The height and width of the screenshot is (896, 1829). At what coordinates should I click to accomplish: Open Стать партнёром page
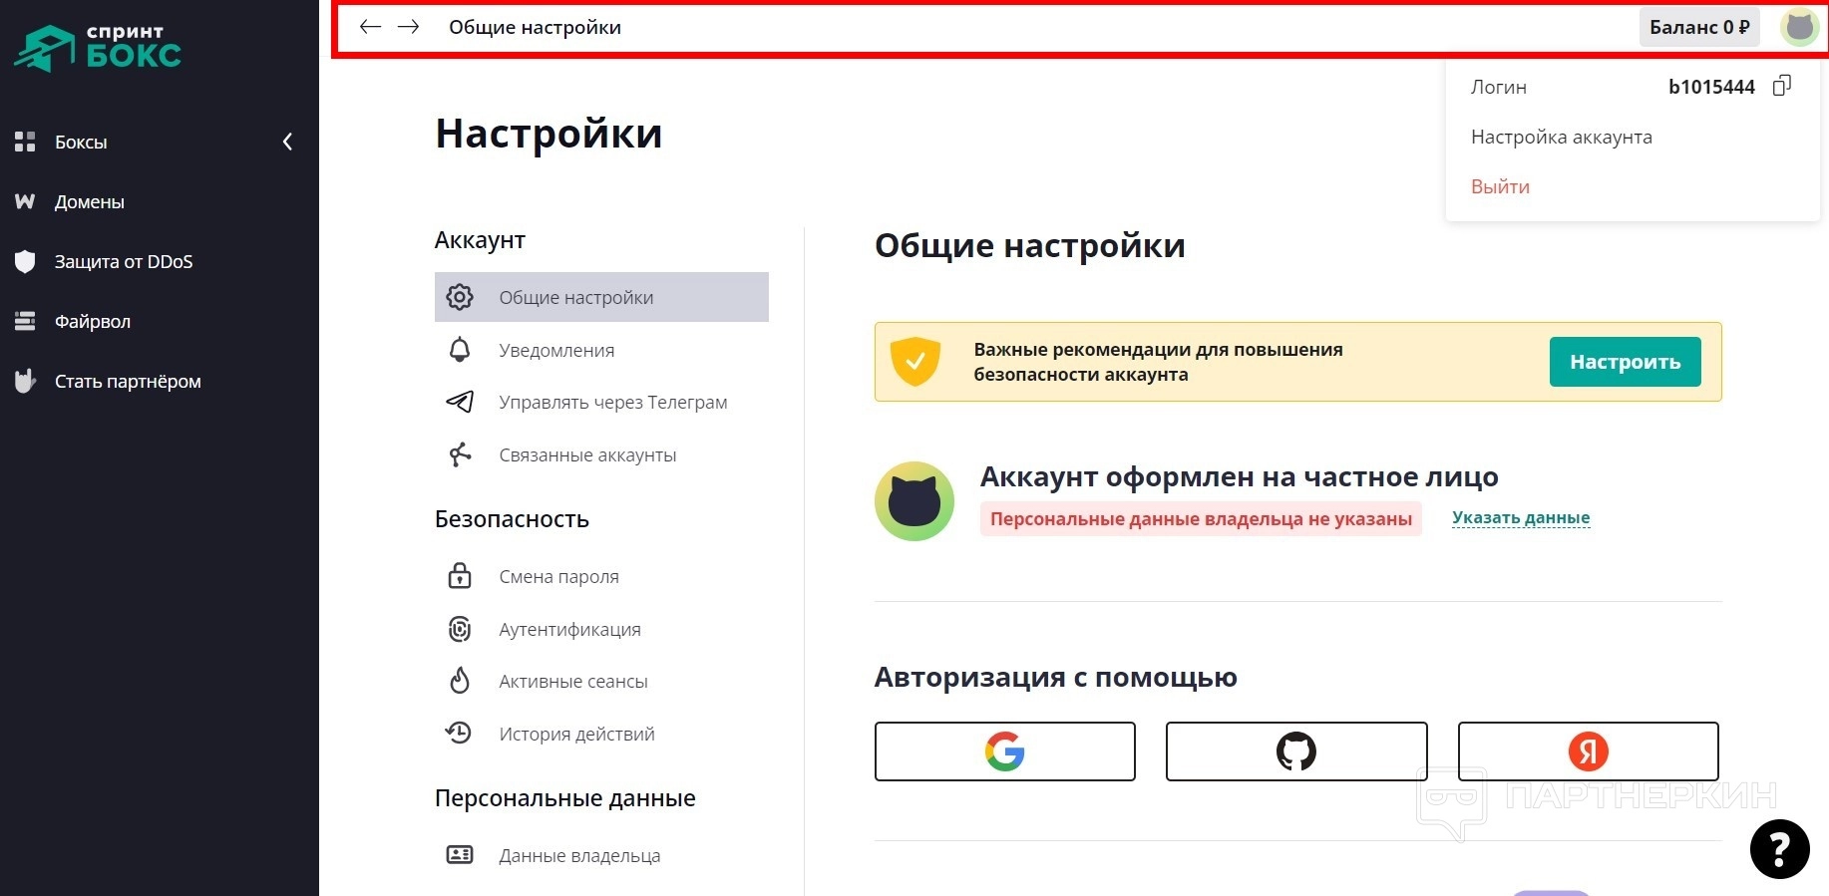click(128, 381)
